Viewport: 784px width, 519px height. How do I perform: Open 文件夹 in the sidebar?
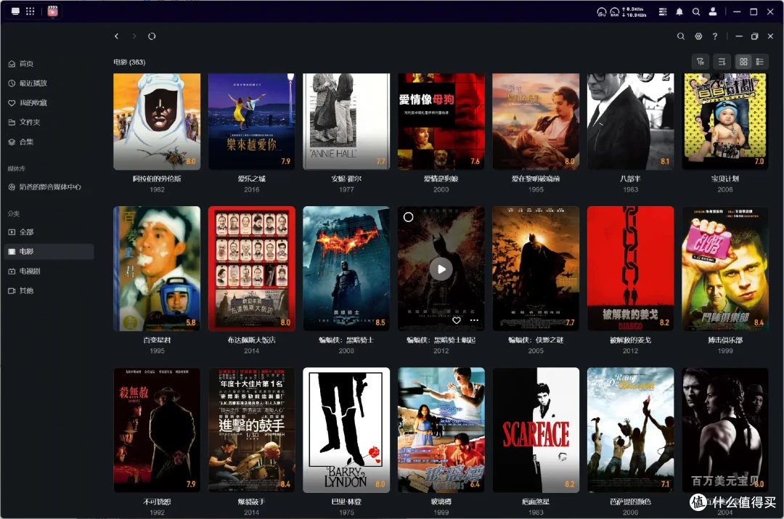(x=25, y=122)
